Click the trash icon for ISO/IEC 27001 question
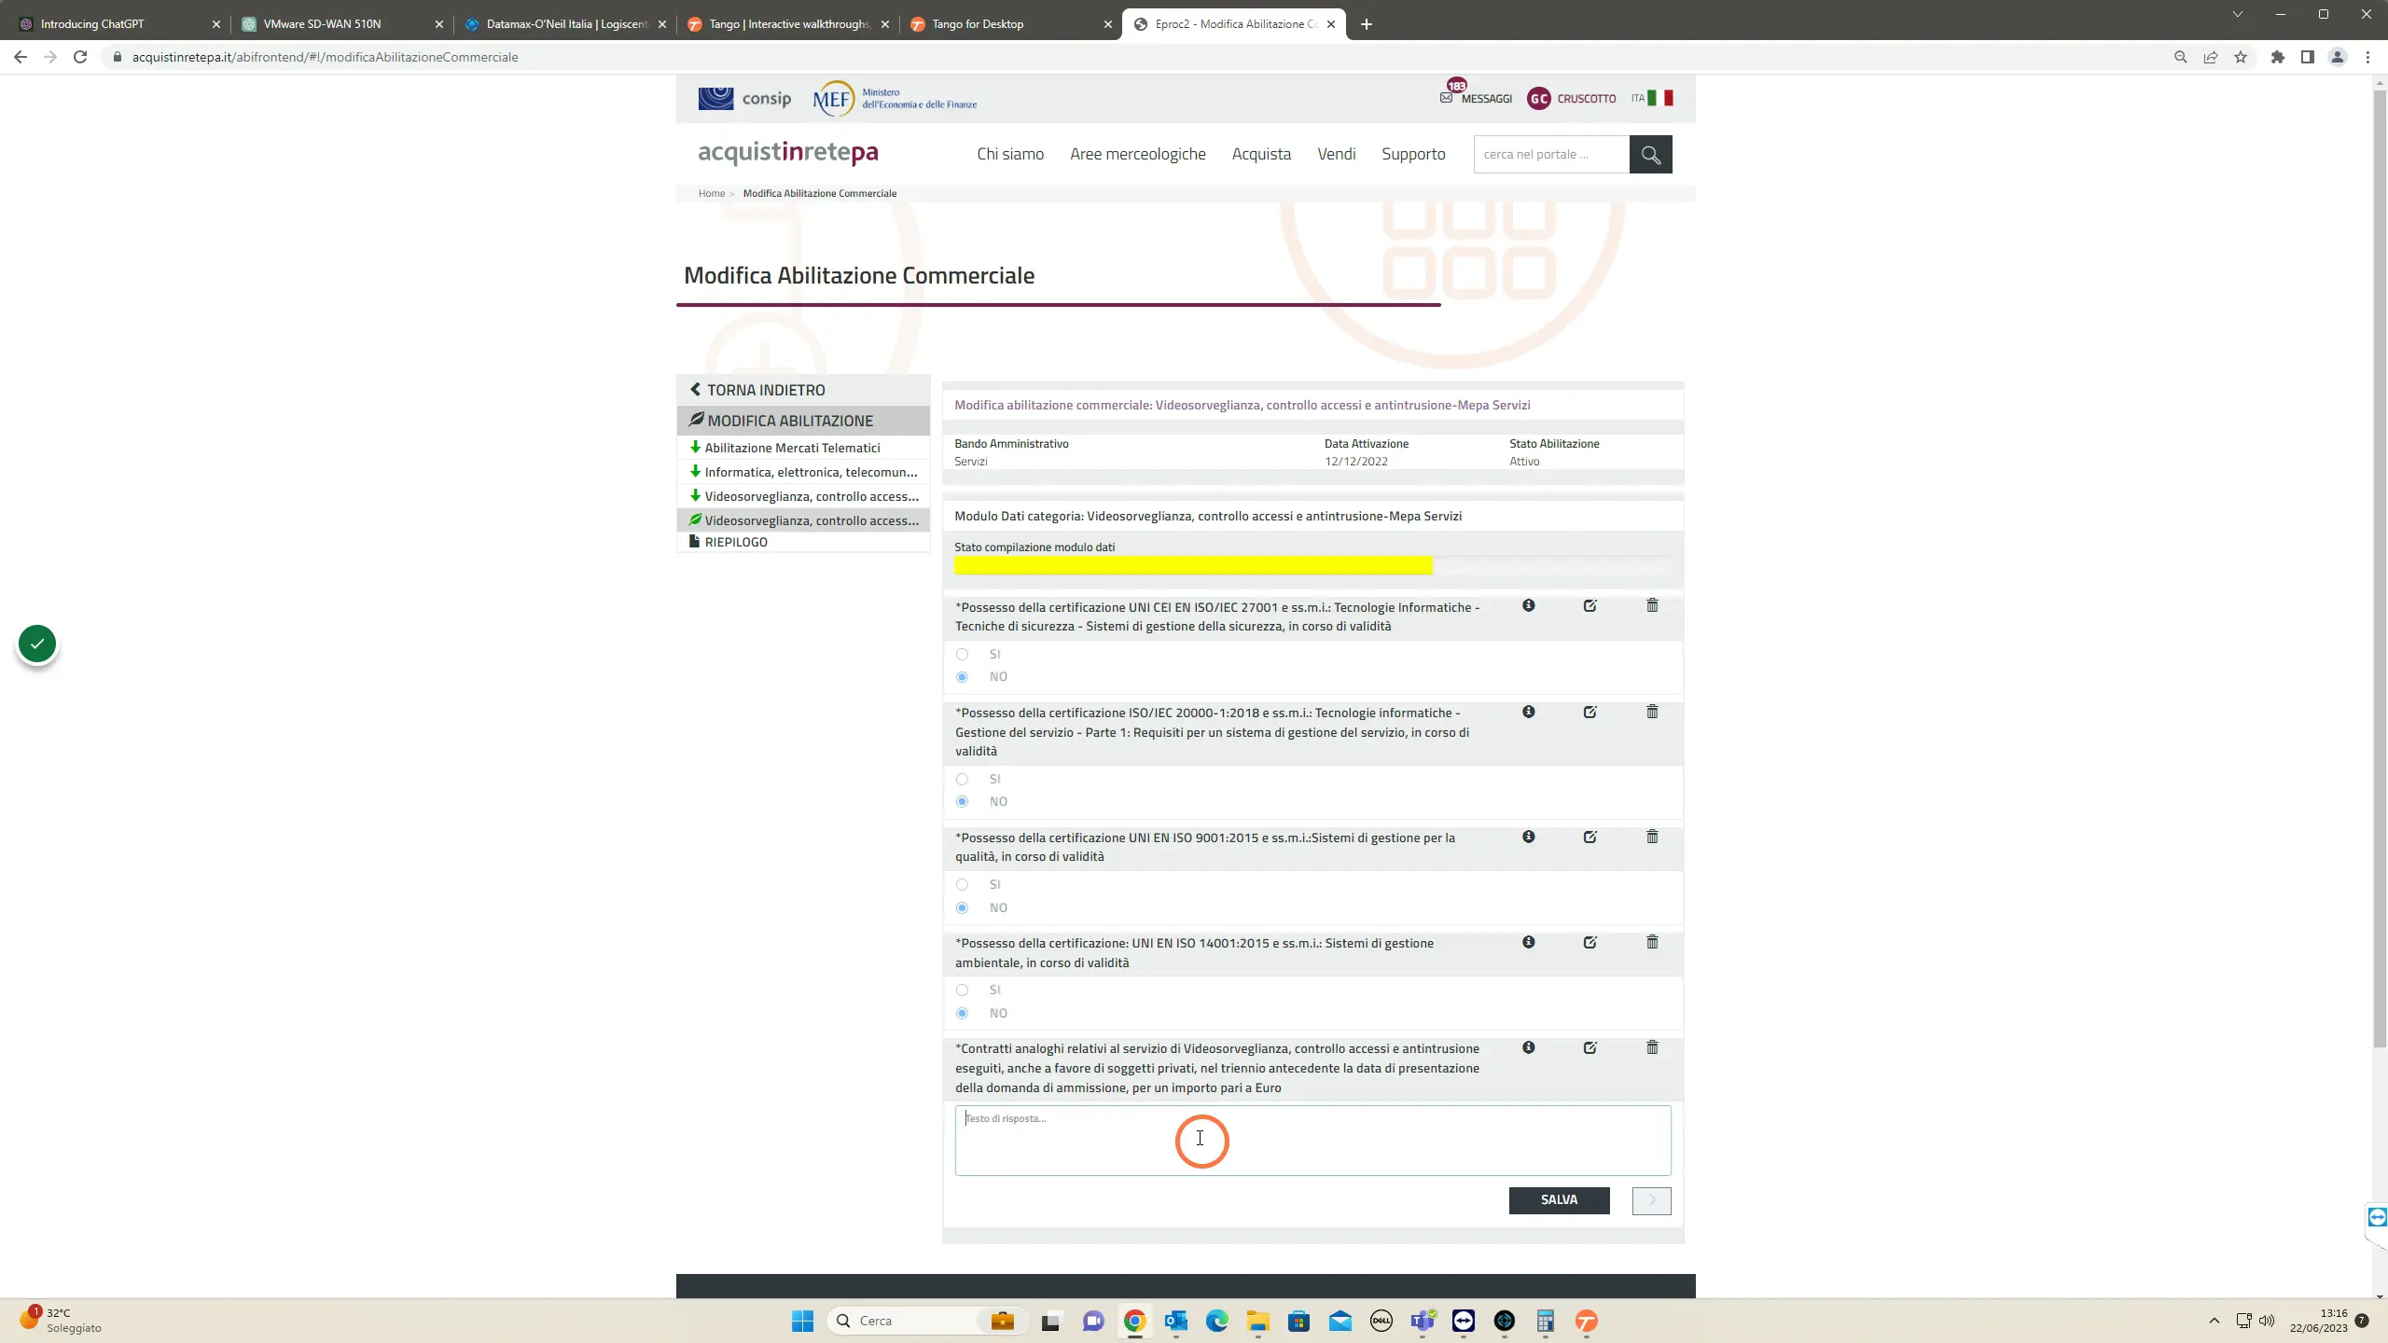Screen dimensions: 2388x1343 (x=1652, y=605)
